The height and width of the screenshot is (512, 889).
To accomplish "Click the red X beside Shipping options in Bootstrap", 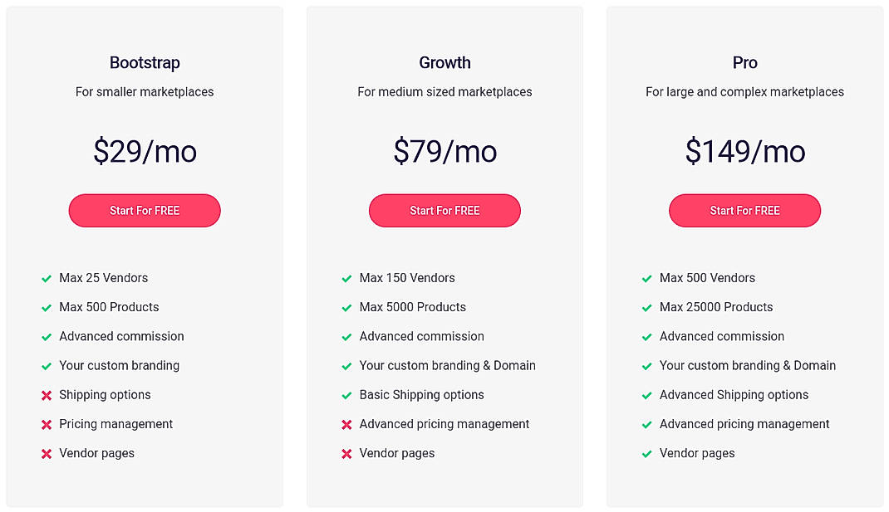I will coord(47,395).
